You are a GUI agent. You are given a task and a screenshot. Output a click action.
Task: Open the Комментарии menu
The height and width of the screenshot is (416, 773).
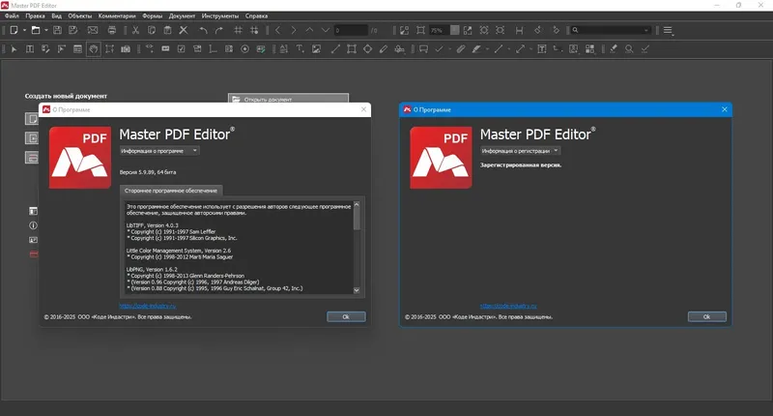pyautogui.click(x=117, y=16)
